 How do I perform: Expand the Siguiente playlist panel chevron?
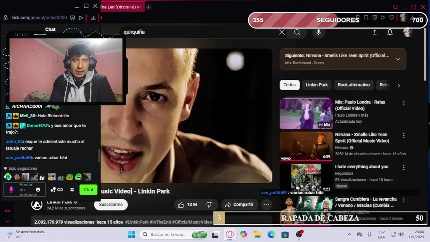click(398, 59)
